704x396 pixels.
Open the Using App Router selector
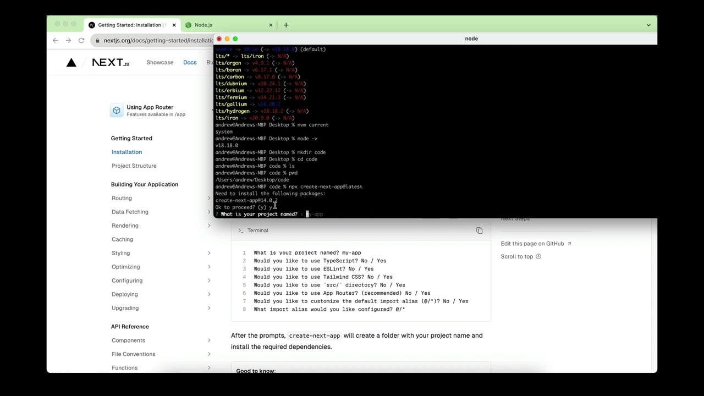pos(161,111)
